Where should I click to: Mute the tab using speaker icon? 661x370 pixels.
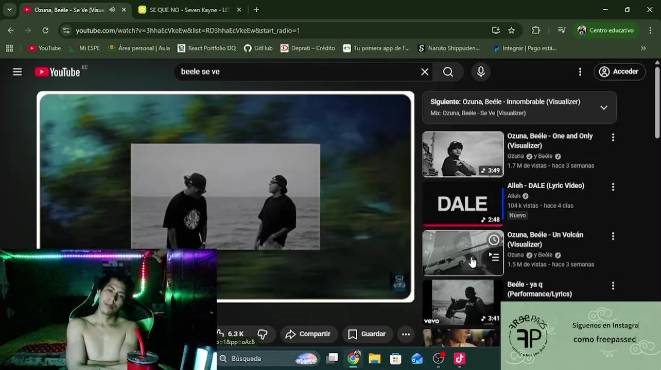click(112, 10)
